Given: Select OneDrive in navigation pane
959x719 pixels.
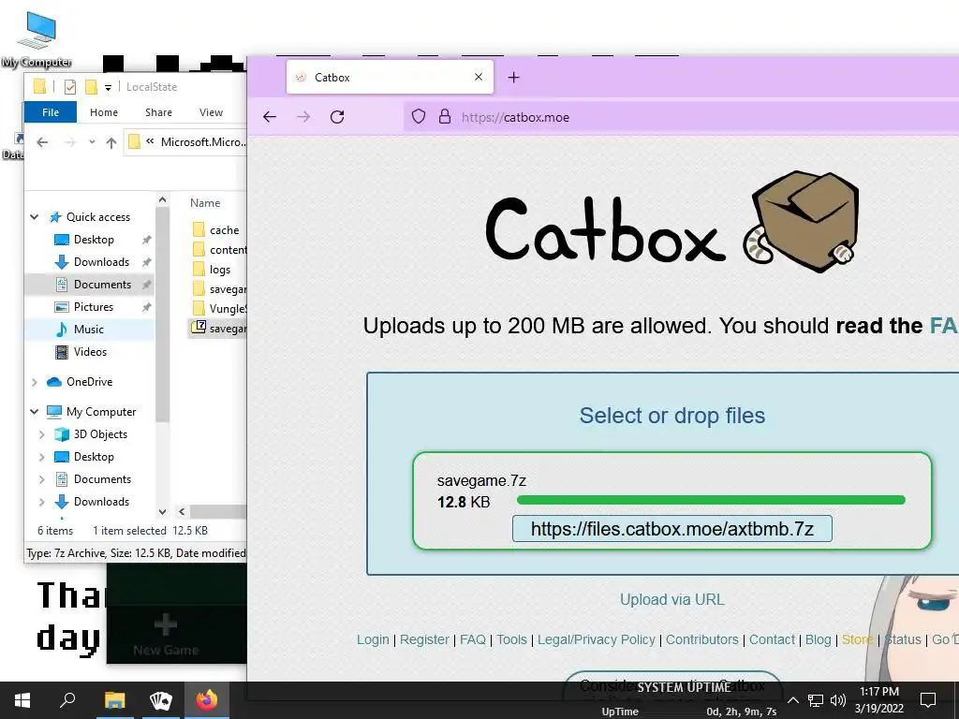Looking at the screenshot, I should pos(89,382).
